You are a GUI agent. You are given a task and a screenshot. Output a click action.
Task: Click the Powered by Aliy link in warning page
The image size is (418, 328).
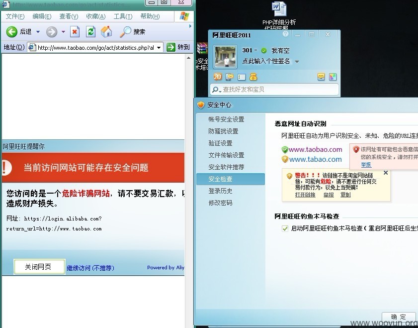pyautogui.click(x=166, y=267)
